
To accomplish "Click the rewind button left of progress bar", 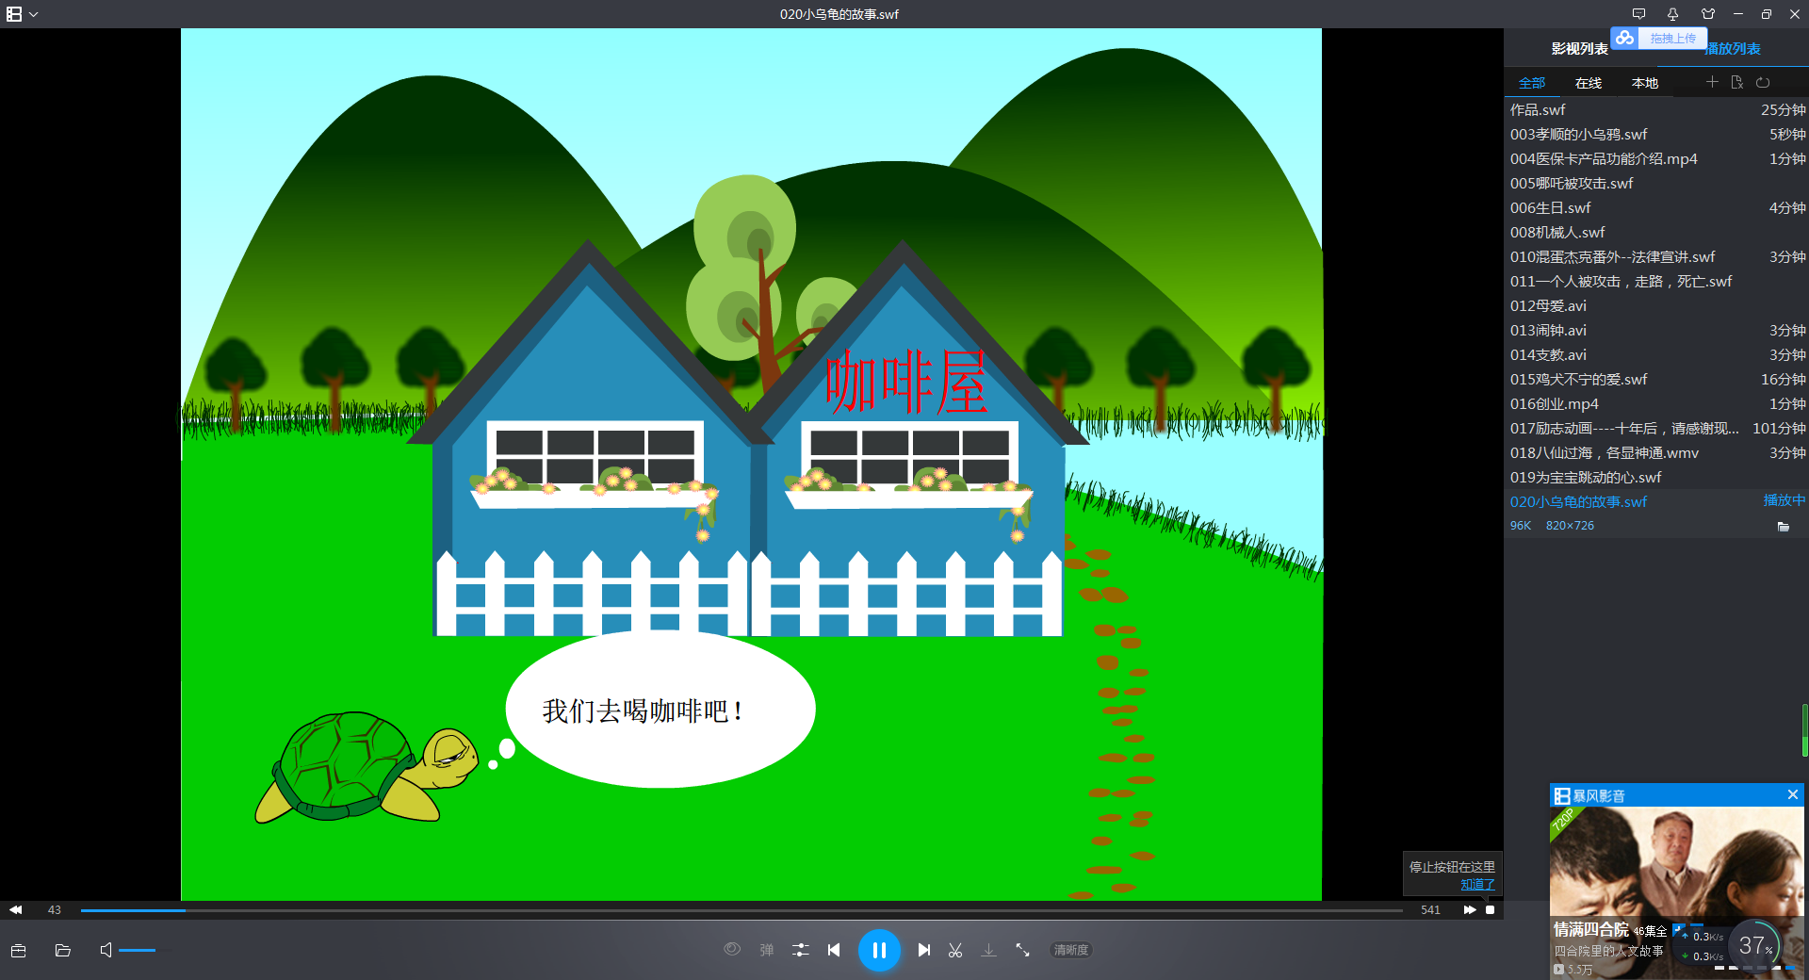I will pyautogui.click(x=15, y=910).
